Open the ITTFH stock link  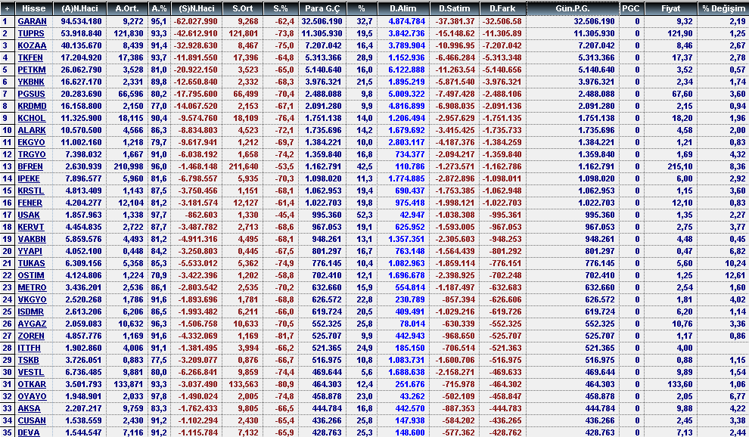click(30, 349)
